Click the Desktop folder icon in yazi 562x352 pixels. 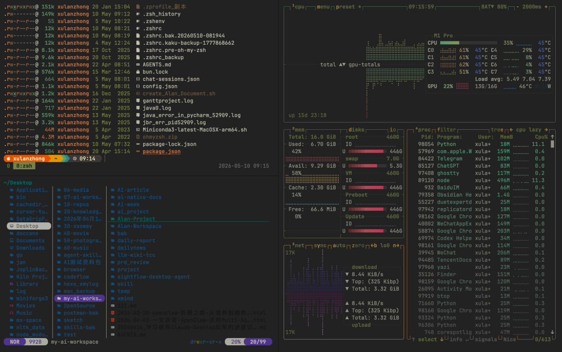12,226
